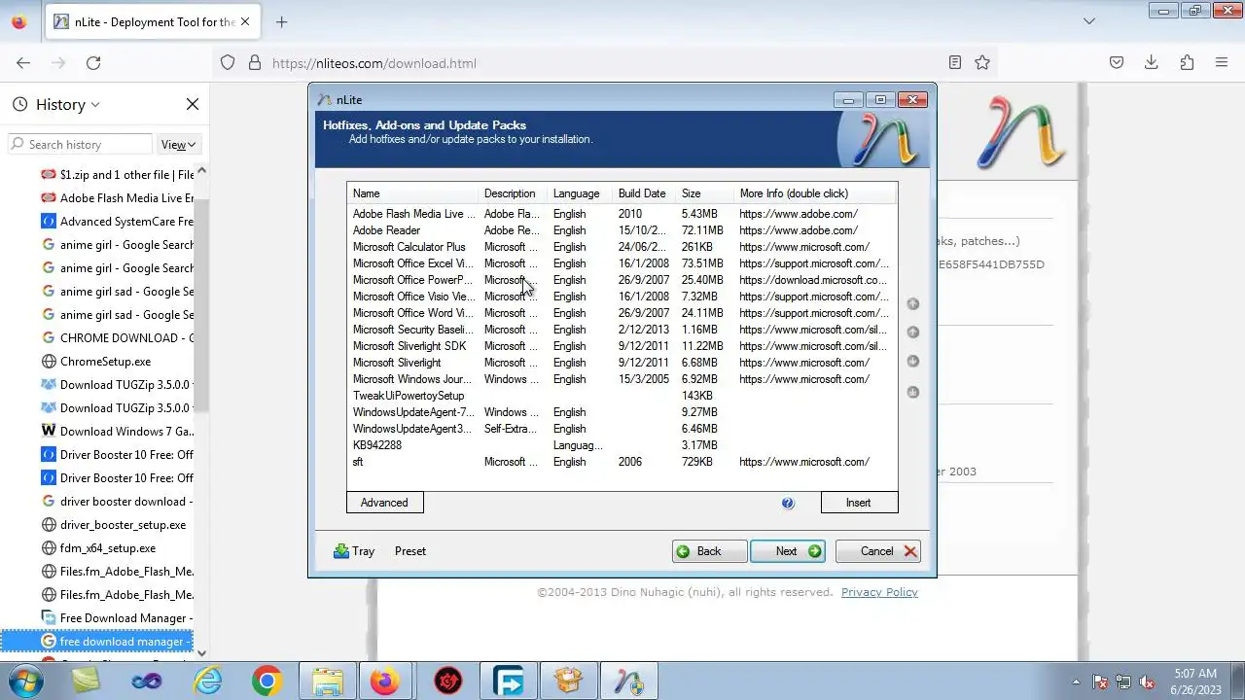Move selected hotfix to the top of the list
Image resolution: width=1245 pixels, height=700 pixels.
click(x=913, y=304)
